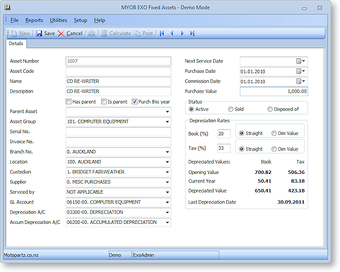Uncheck the Purch this year checkbox
Image resolution: width=340 pixels, height=272 pixels.
[135, 102]
